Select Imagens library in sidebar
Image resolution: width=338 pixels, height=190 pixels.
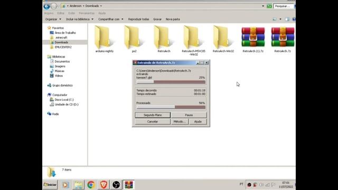(x=58, y=66)
